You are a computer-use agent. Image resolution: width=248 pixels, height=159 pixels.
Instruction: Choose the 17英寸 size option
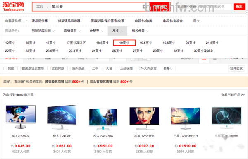tap(51, 43)
